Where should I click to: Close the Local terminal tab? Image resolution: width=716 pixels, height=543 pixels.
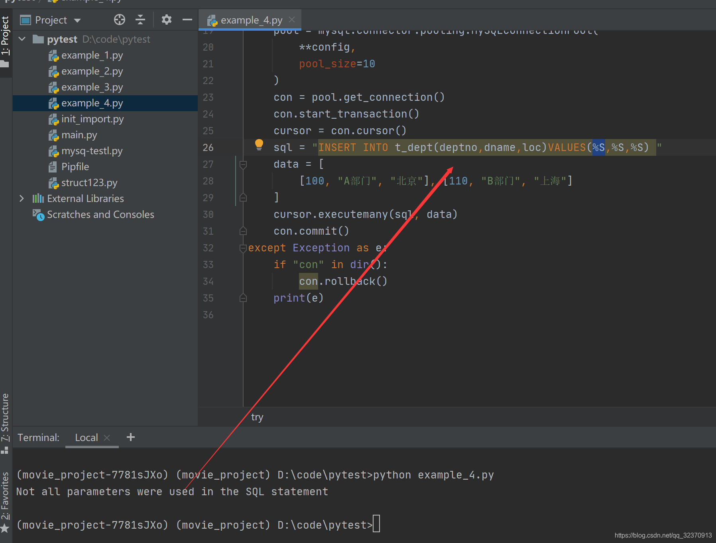click(107, 437)
